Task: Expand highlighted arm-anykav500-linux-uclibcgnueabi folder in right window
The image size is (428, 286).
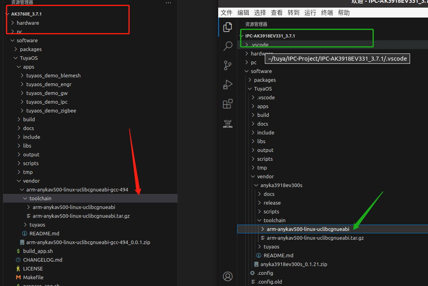Action: click(263, 229)
